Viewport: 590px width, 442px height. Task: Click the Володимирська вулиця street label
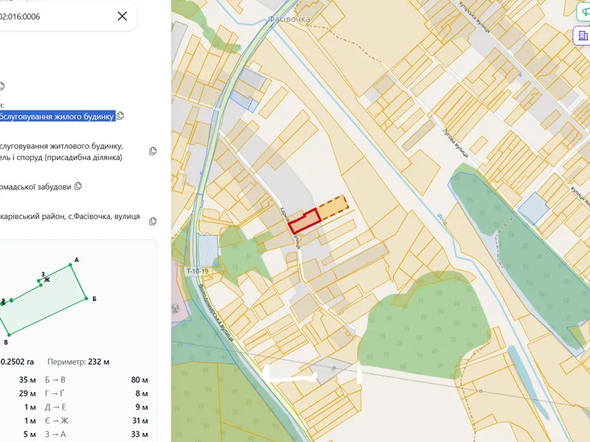coord(215,312)
